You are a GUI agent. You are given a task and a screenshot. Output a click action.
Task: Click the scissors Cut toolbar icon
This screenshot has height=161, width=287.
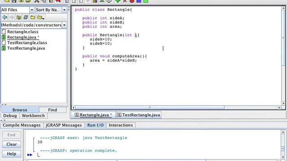(x=37, y=1)
